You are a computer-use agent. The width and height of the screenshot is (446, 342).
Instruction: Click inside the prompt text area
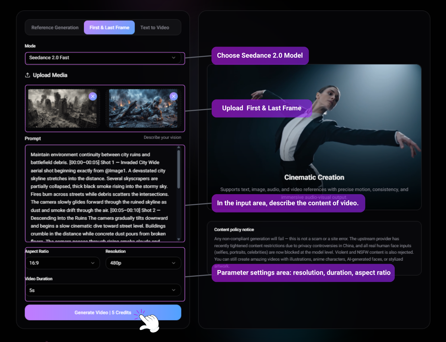click(x=100, y=193)
